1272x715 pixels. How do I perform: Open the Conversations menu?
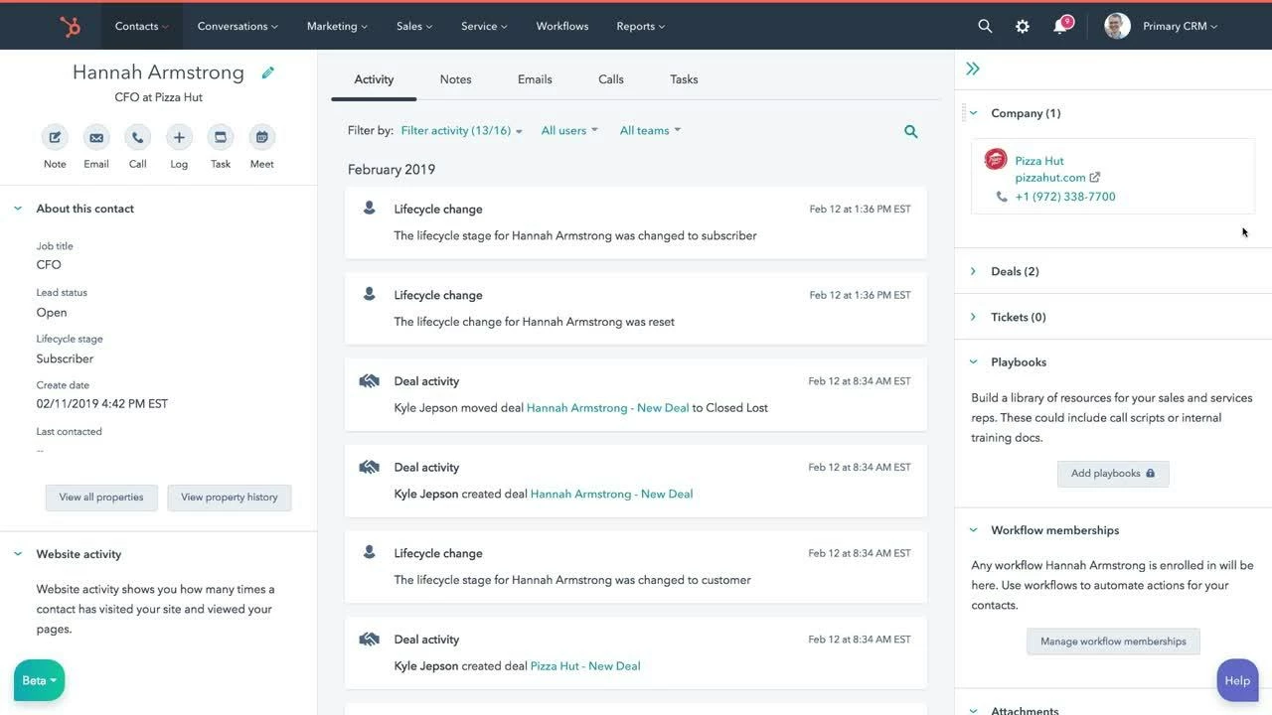(x=238, y=27)
